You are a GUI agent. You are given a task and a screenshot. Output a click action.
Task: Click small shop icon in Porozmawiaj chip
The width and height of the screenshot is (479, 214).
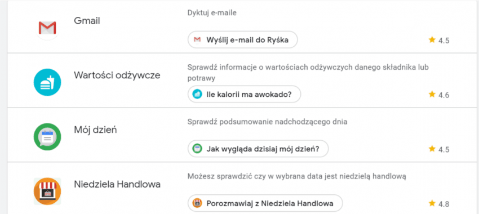[197, 203]
